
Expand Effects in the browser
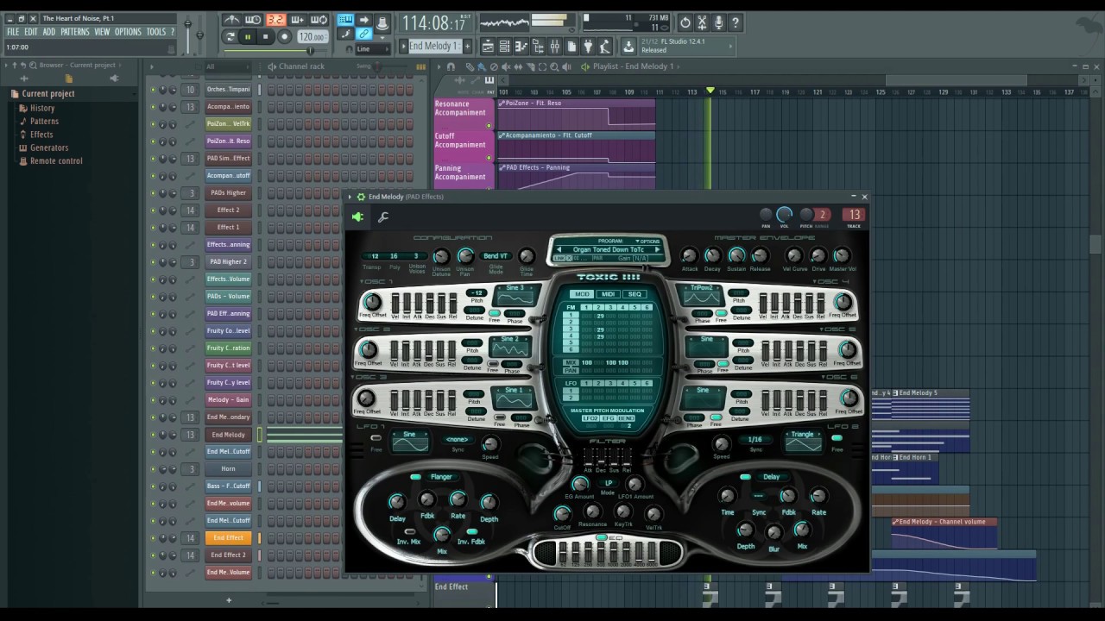[41, 135]
